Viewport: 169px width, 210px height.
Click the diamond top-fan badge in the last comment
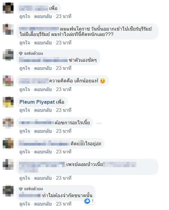coord(21,189)
